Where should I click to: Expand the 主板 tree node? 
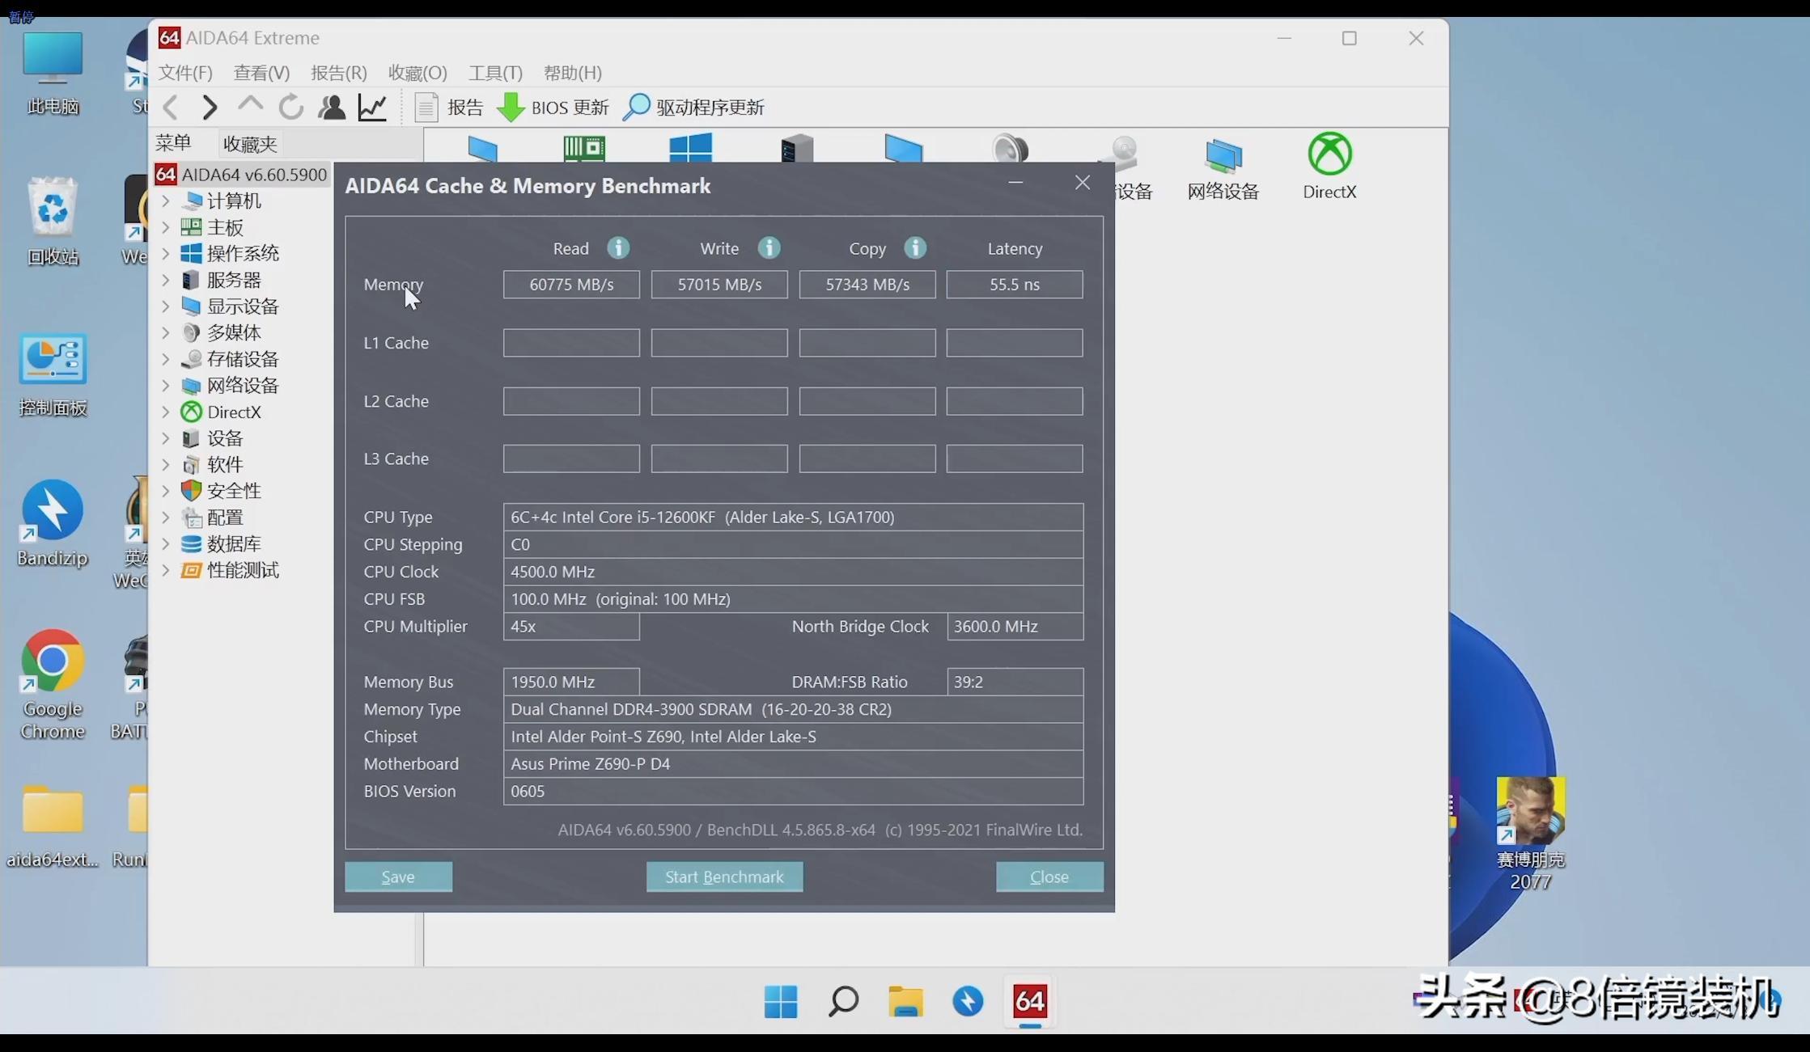pyautogui.click(x=166, y=227)
